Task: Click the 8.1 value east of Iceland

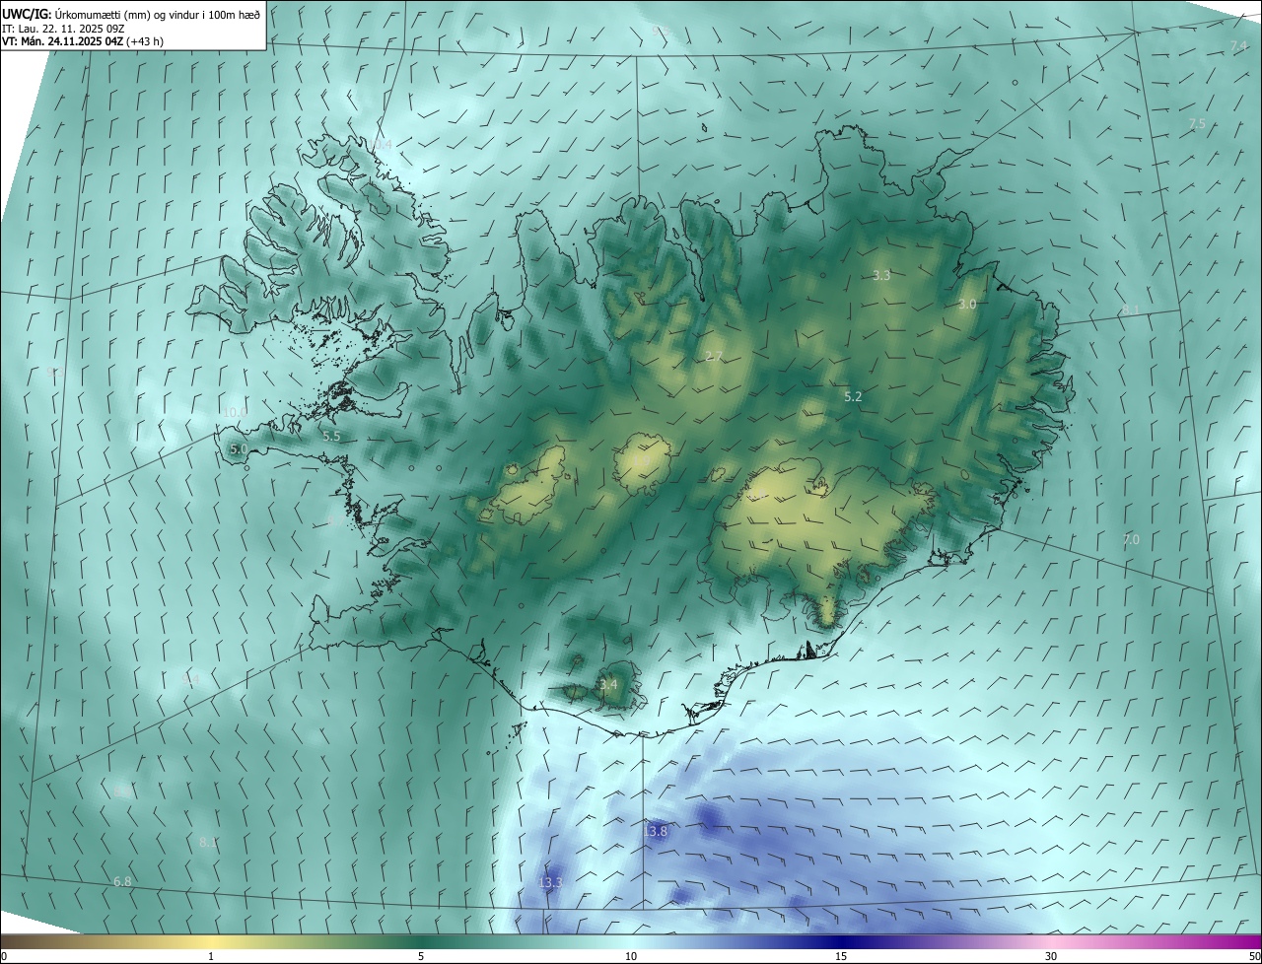Action: click(x=1130, y=310)
